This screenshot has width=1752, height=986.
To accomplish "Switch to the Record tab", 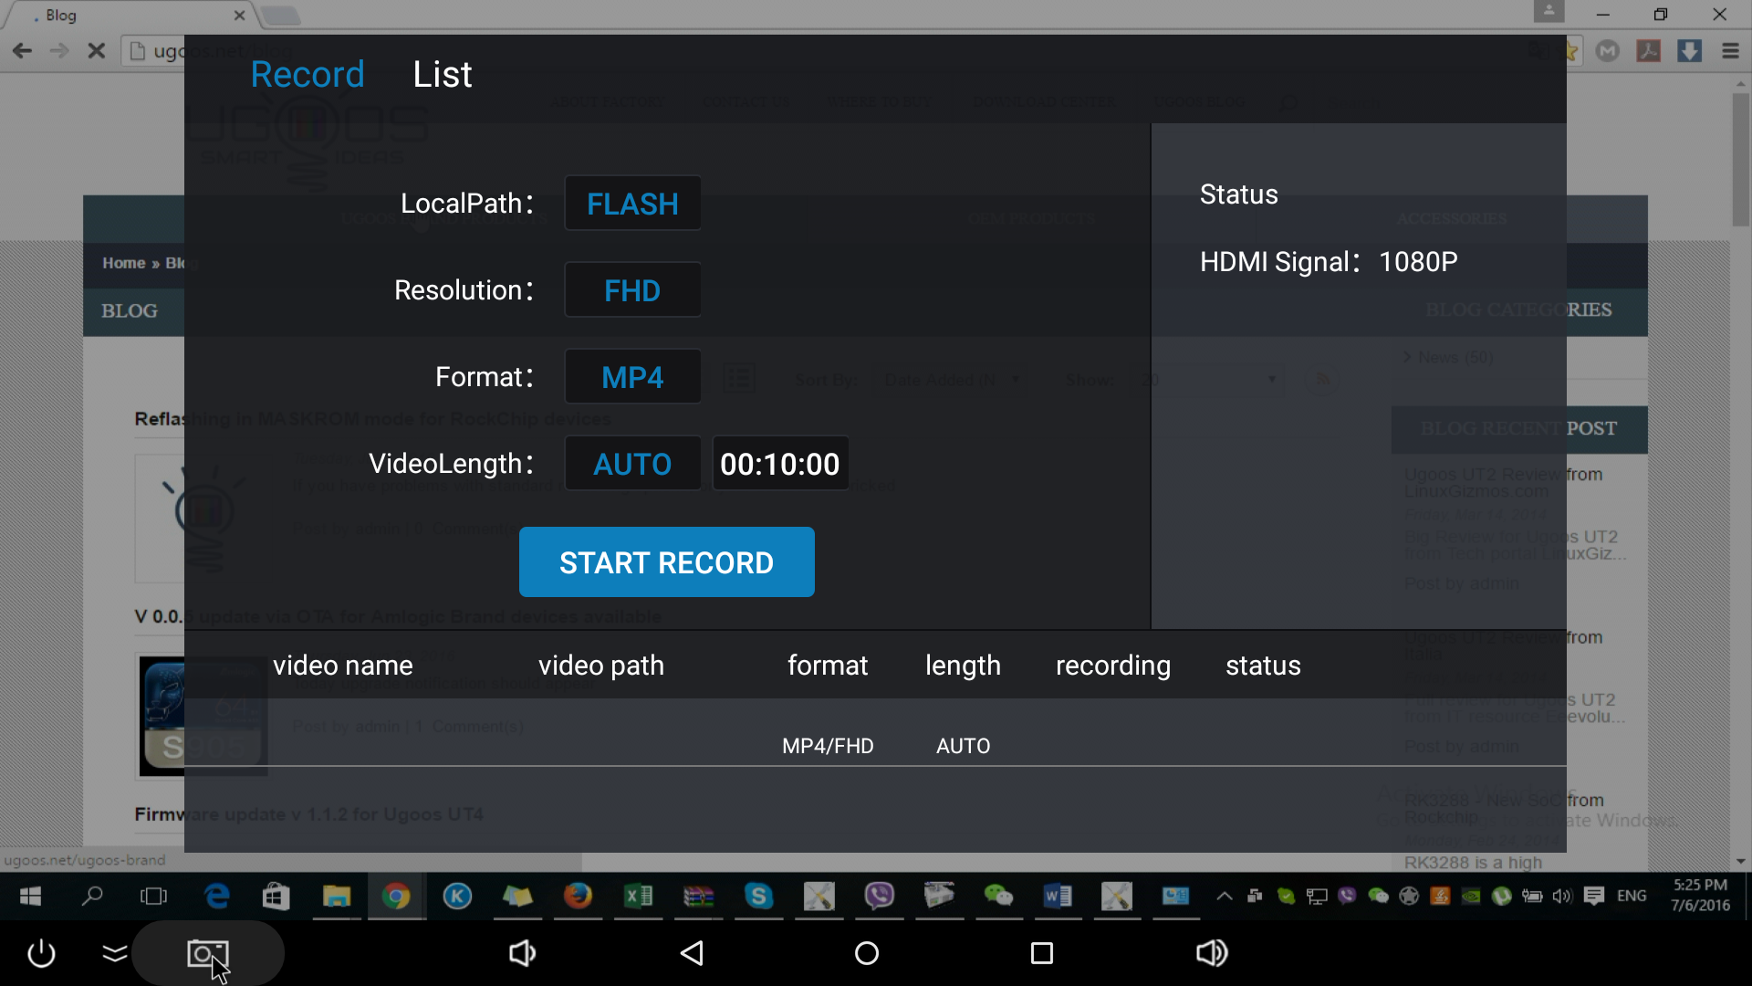I will (x=308, y=74).
